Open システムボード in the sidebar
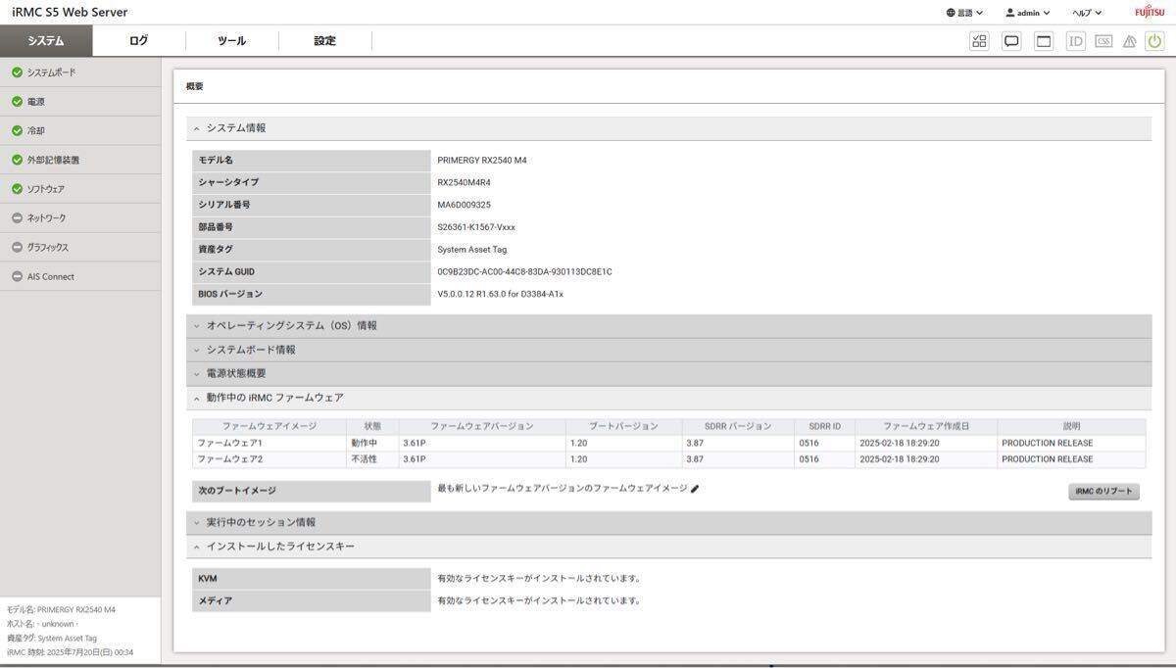Image resolution: width=1176 pixels, height=668 pixels. click(x=80, y=72)
